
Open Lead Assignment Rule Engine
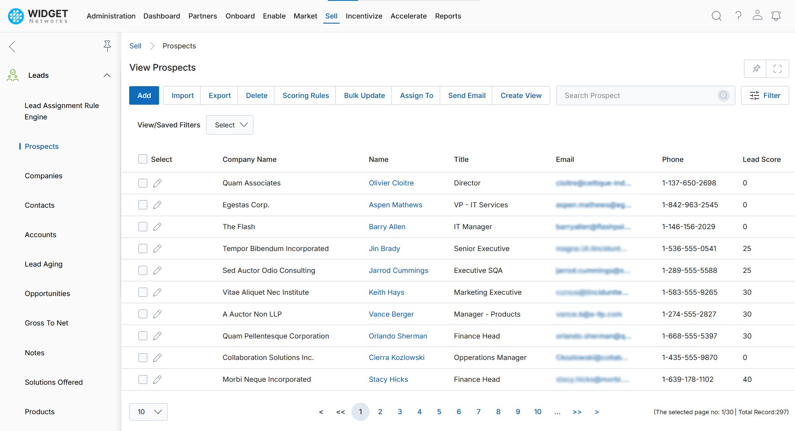tap(61, 111)
